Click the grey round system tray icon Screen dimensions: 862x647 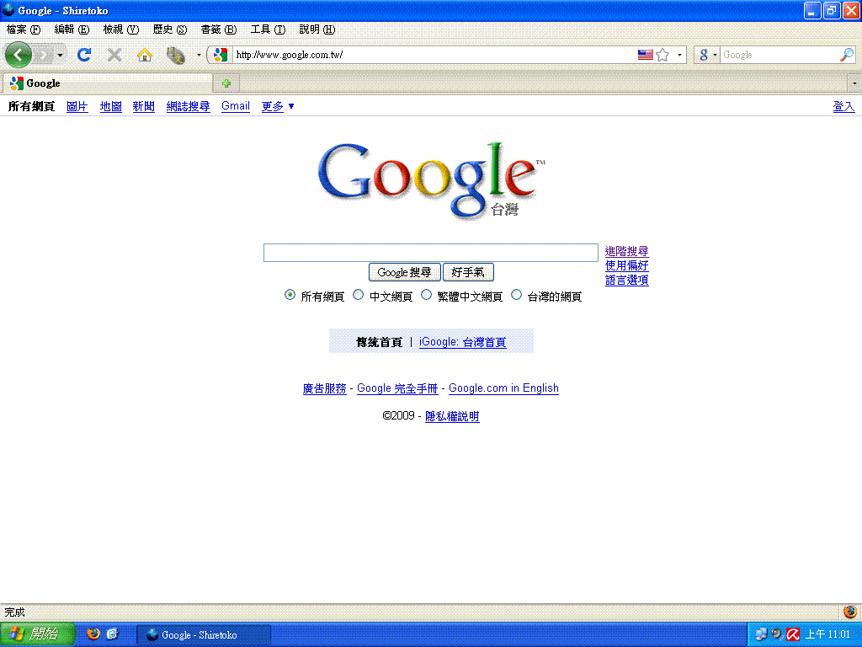tap(777, 634)
